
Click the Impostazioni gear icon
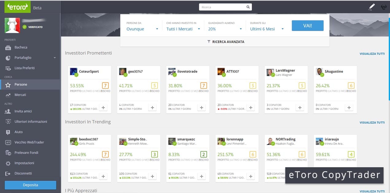(x=8, y=163)
